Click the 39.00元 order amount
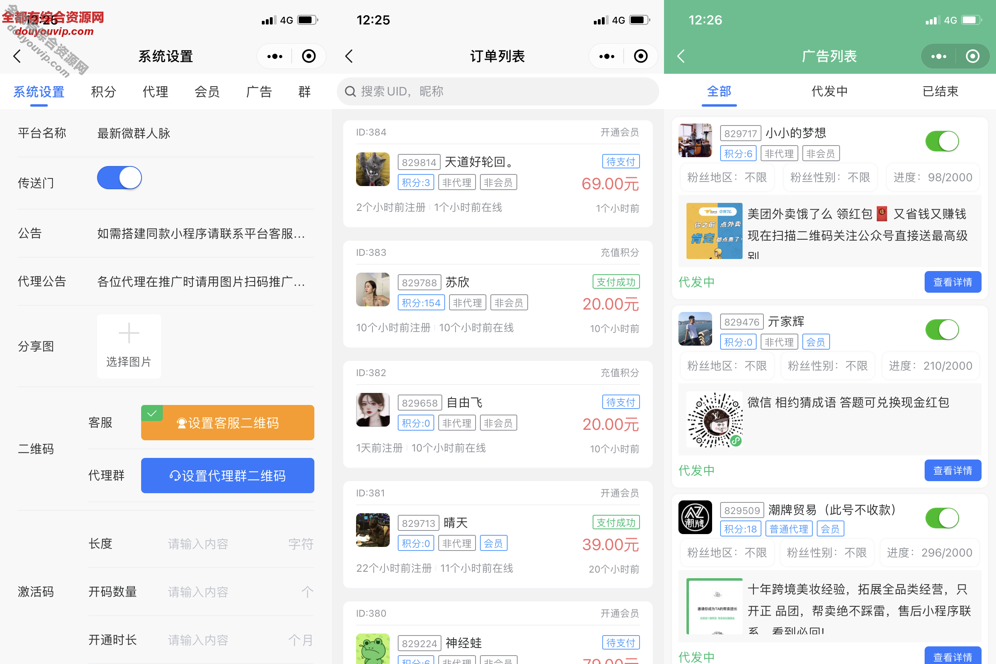This screenshot has width=996, height=664. (x=610, y=545)
